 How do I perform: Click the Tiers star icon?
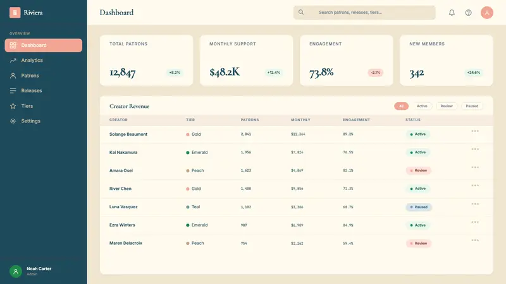tap(13, 106)
